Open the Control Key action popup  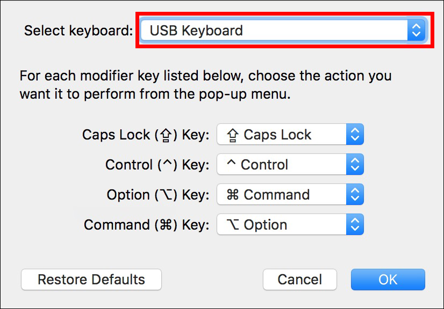[x=290, y=164]
